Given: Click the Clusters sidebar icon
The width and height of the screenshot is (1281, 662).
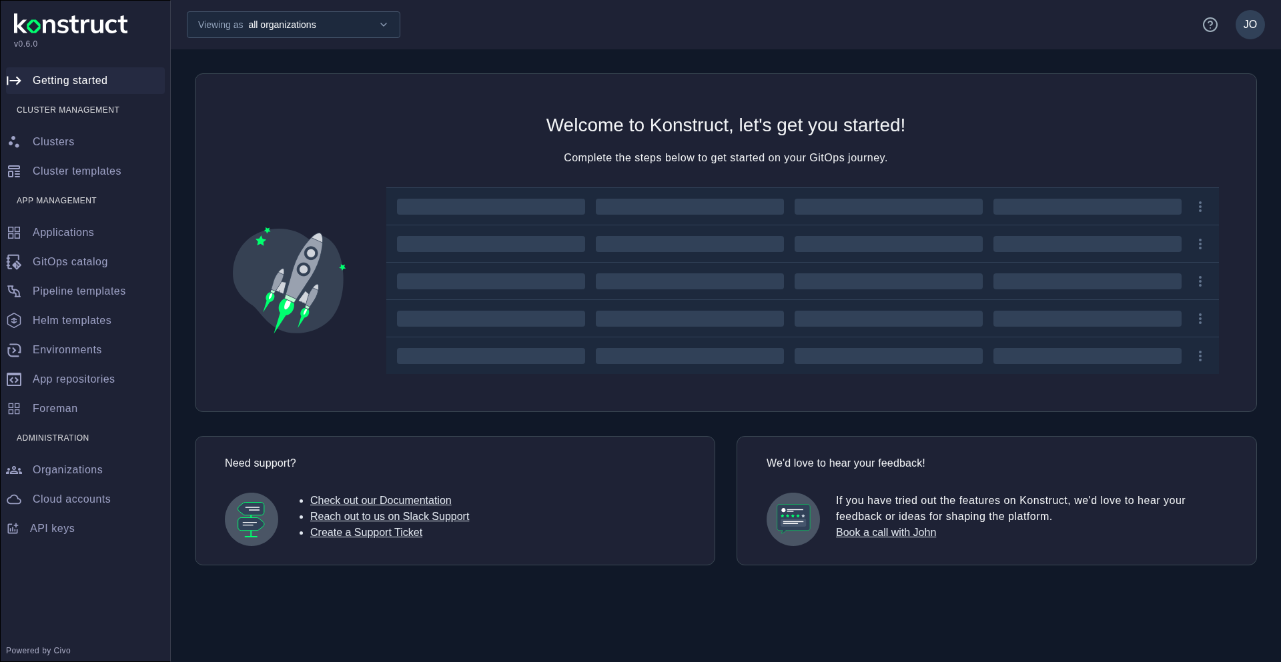Looking at the screenshot, I should (x=14, y=142).
